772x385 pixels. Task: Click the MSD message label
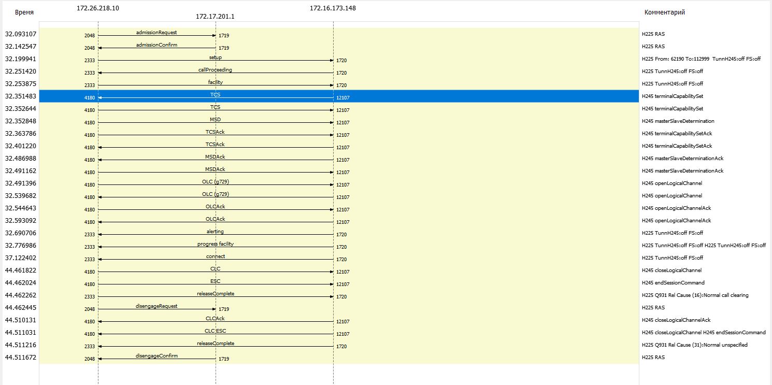point(215,120)
